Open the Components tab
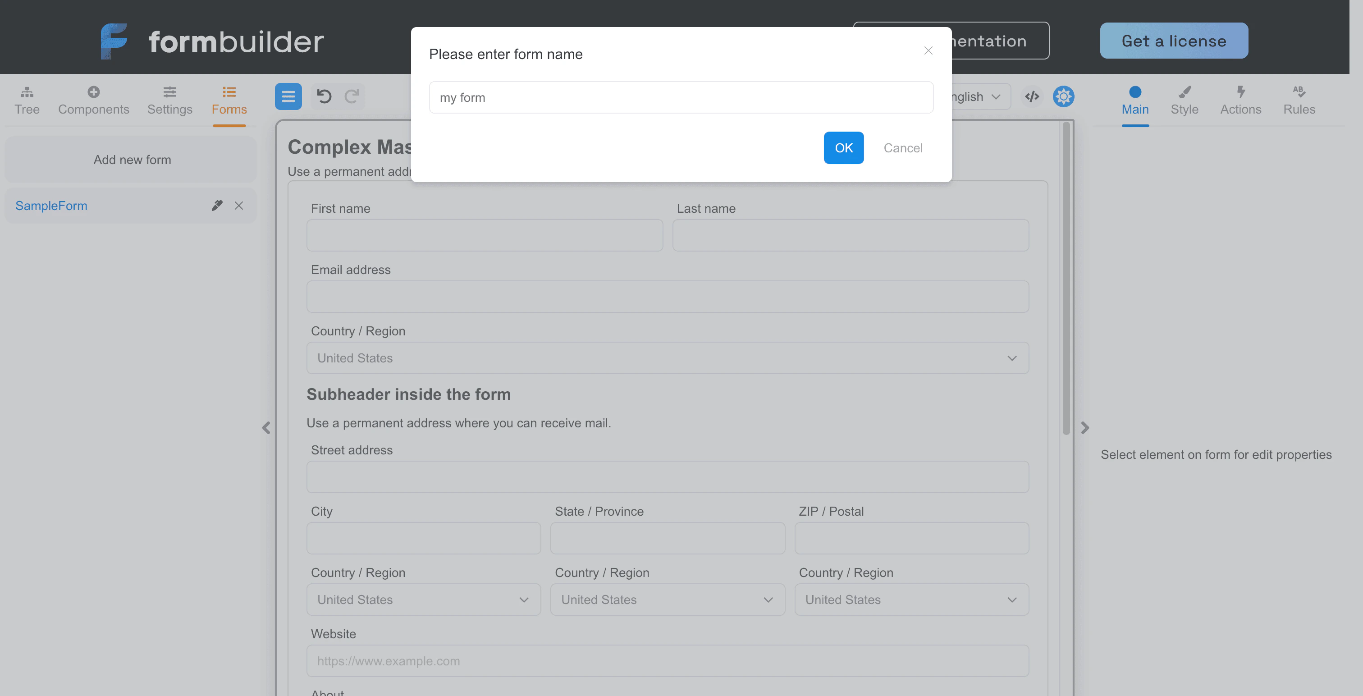The height and width of the screenshot is (696, 1363). point(94,101)
